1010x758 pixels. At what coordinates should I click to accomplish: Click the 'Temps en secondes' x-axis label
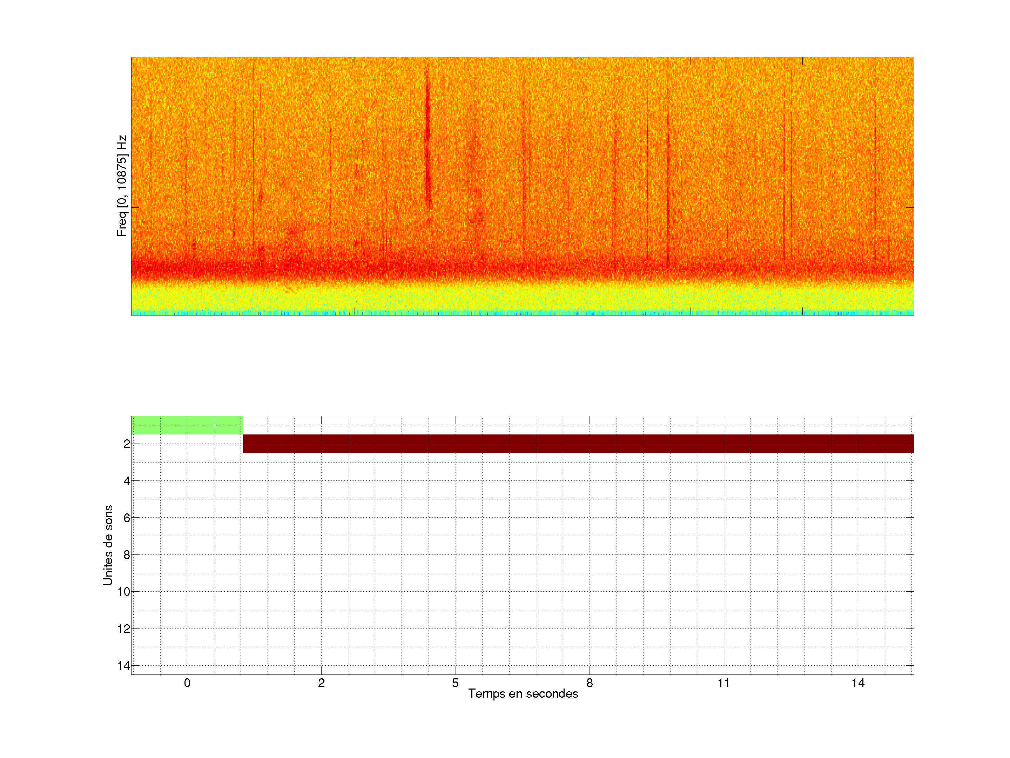(523, 693)
